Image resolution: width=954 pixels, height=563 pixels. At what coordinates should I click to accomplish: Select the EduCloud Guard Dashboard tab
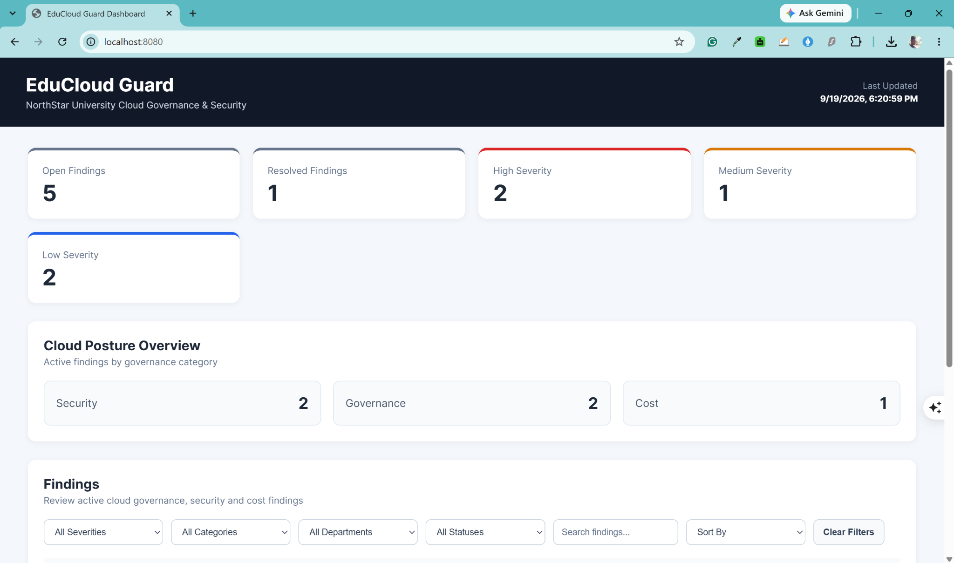102,14
